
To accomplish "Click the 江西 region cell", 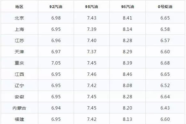I will coord(19,74).
